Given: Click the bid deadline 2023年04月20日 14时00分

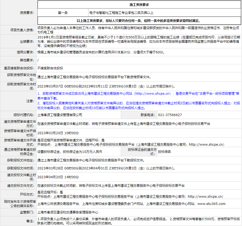Looking at the screenshot, I should tap(58, 177).
